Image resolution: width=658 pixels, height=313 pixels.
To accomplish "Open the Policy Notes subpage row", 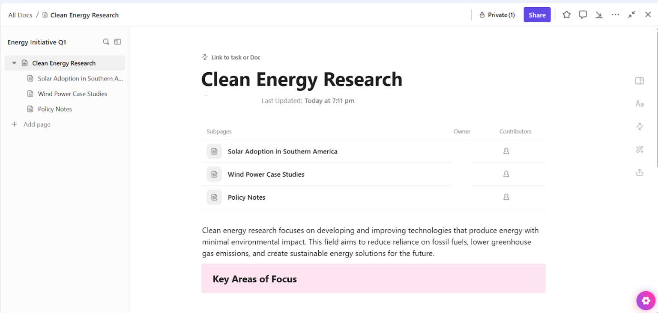I will pyautogui.click(x=246, y=197).
